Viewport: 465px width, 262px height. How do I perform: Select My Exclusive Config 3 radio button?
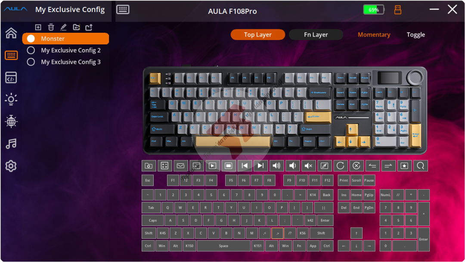click(x=31, y=62)
